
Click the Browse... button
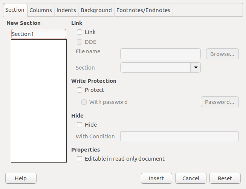(222, 54)
